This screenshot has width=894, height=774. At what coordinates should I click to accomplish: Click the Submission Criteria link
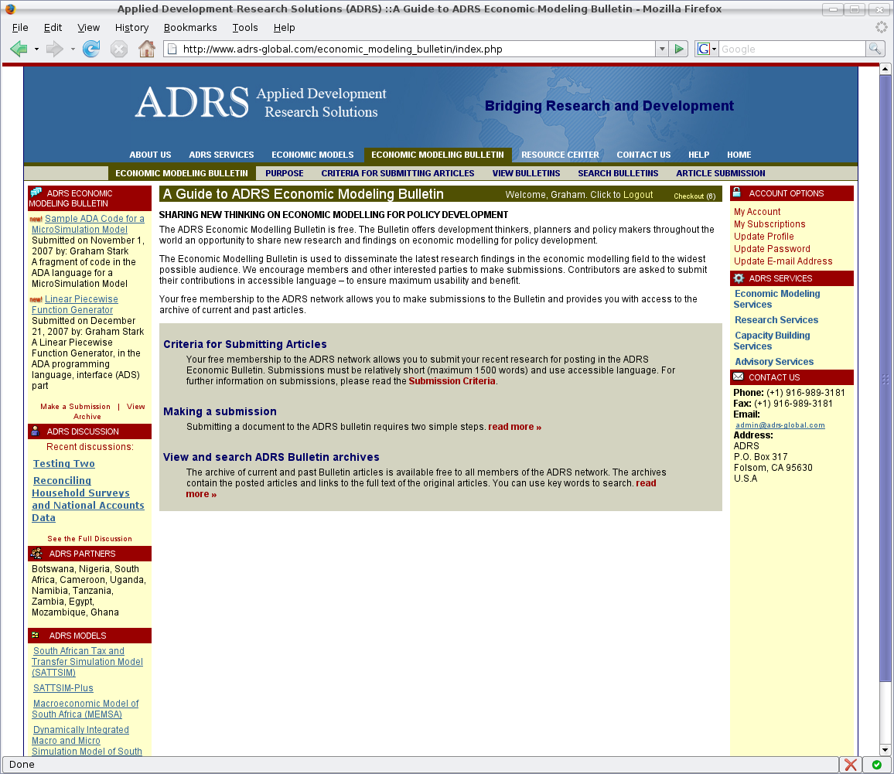(452, 380)
